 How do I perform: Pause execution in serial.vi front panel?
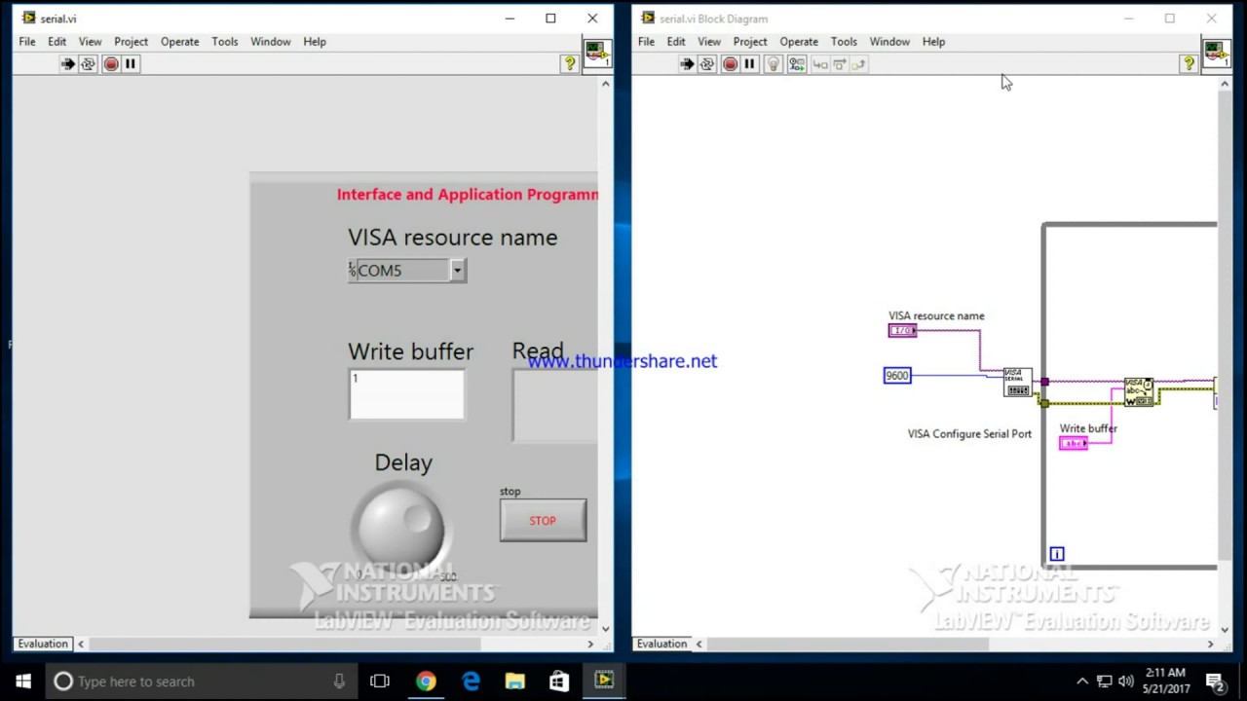pos(131,64)
